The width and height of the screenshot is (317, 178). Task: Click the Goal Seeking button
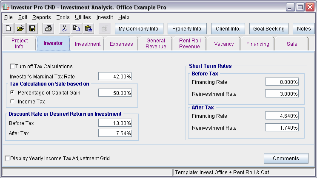coord(269,28)
